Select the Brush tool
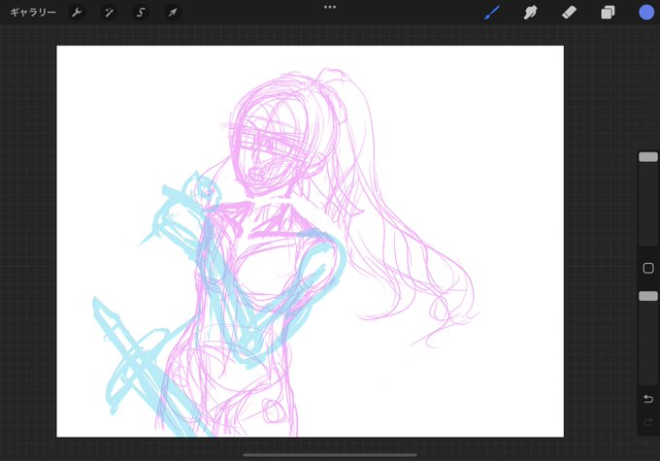Image resolution: width=660 pixels, height=461 pixels. coord(492,13)
